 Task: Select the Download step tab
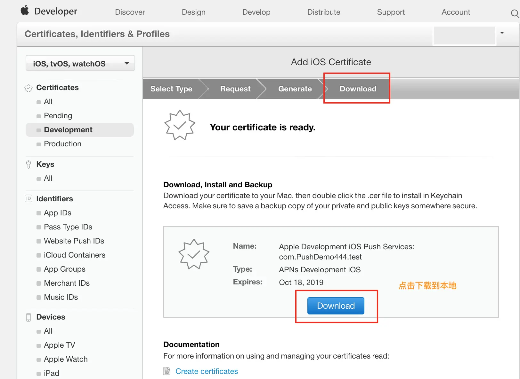pyautogui.click(x=358, y=89)
